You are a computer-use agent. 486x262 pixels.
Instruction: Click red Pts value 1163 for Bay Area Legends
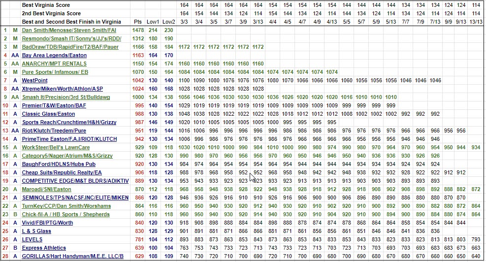[x=138, y=55]
